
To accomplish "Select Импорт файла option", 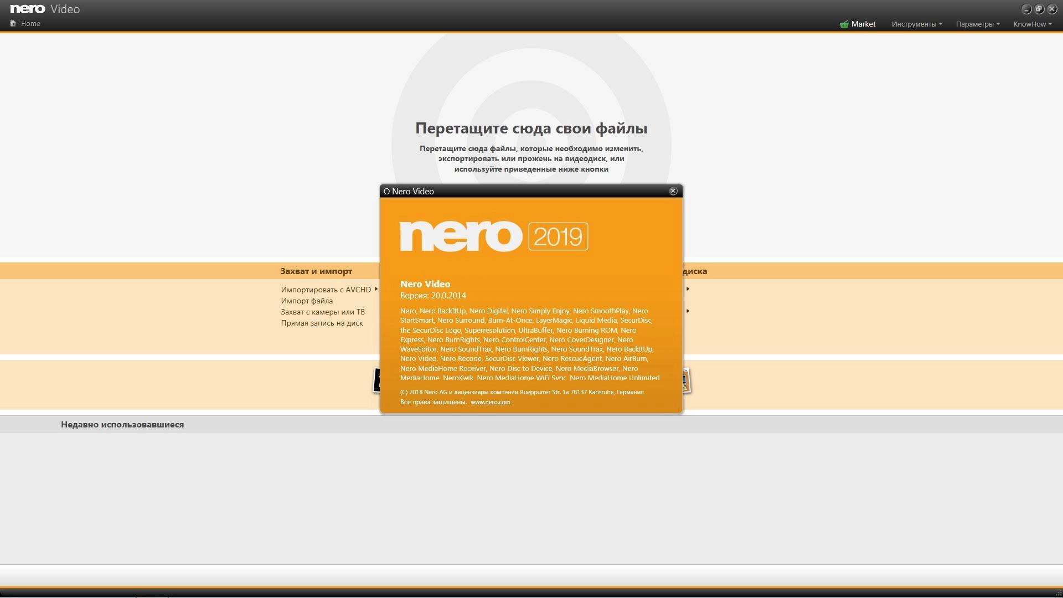I will click(x=307, y=301).
